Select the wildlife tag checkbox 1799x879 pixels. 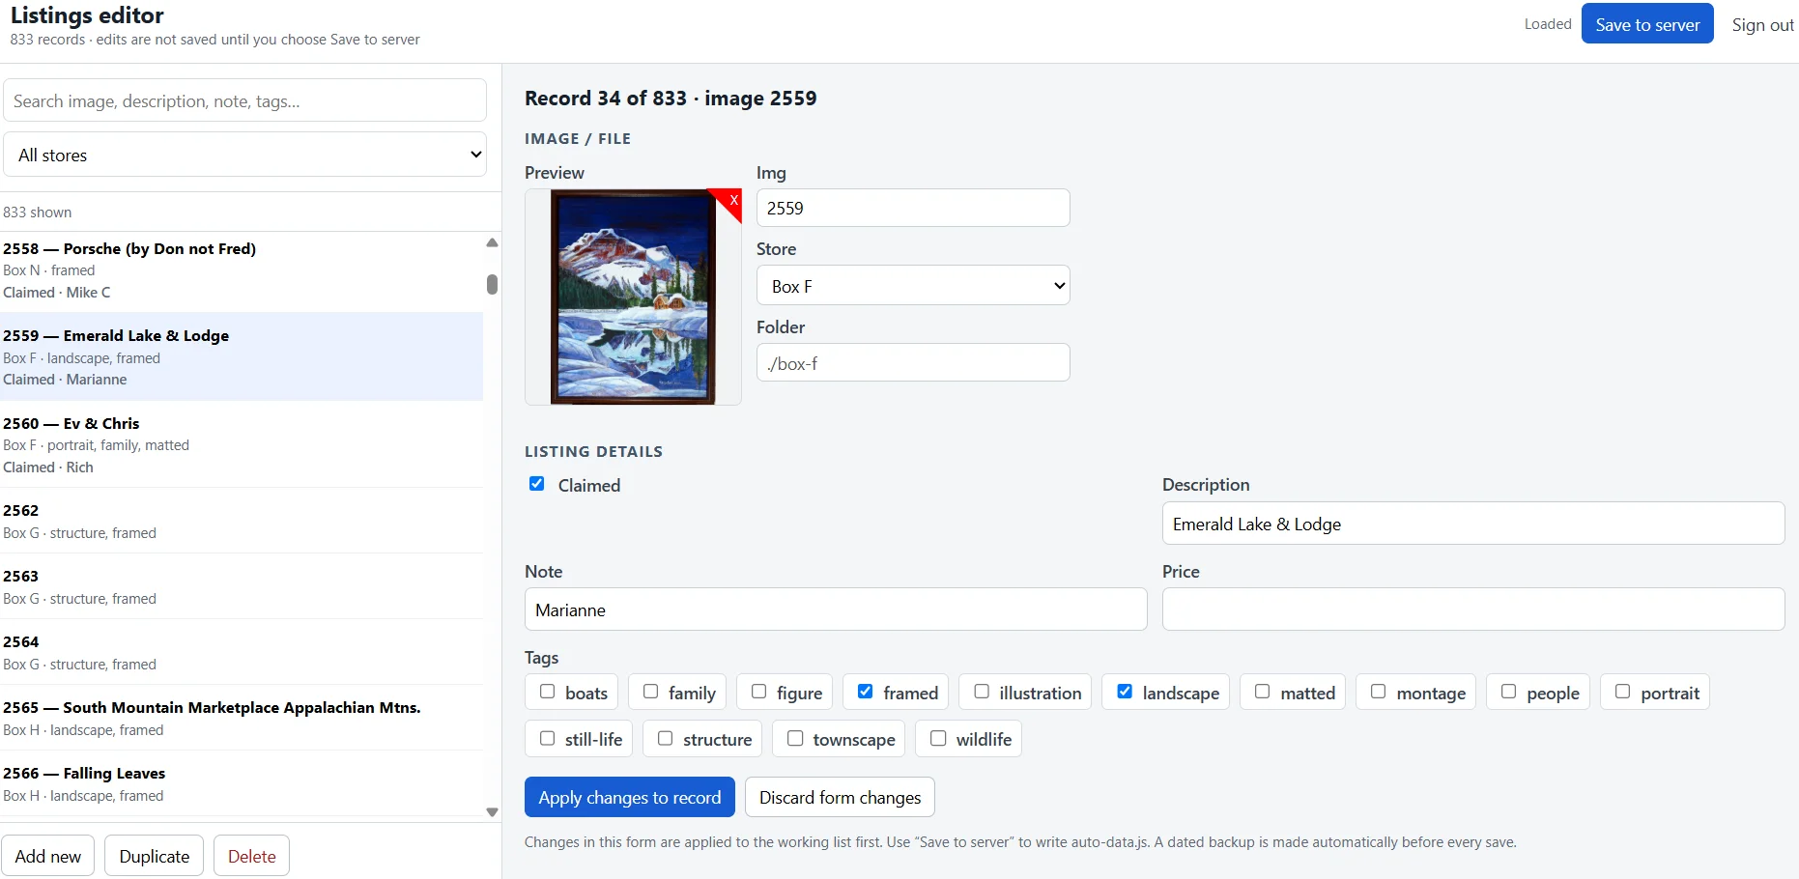click(938, 738)
